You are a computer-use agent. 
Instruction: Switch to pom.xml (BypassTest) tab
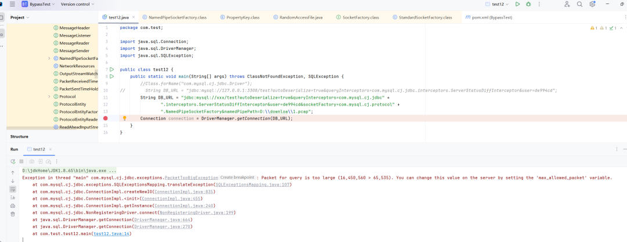click(489, 17)
